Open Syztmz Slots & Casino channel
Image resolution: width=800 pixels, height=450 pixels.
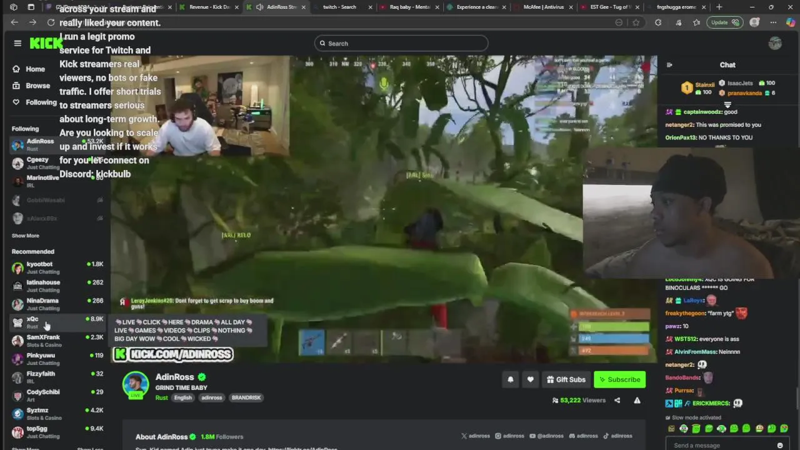point(57,414)
